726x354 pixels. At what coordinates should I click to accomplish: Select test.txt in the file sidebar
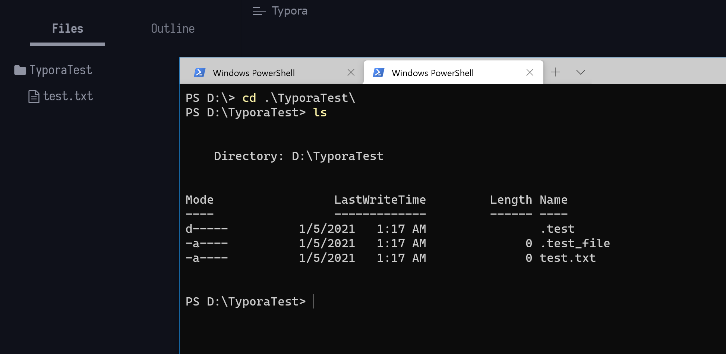[x=68, y=96]
